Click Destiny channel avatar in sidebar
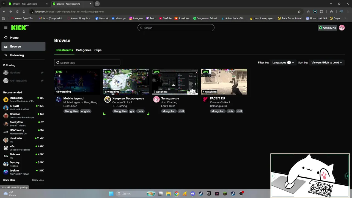The image size is (352, 198). coord(6,164)
